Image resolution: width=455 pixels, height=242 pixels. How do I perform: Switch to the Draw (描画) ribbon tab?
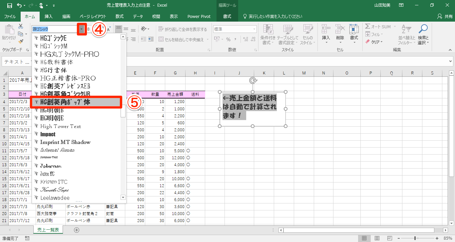pyautogui.click(x=66, y=16)
